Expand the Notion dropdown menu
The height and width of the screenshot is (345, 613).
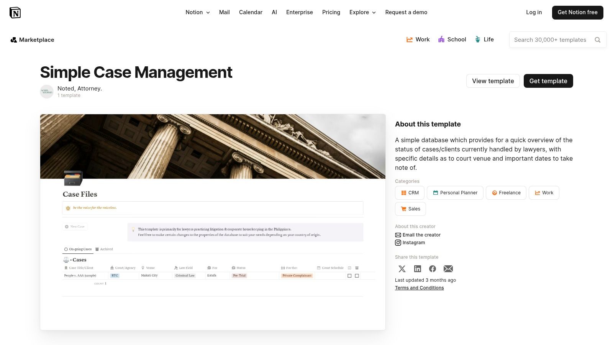[197, 12]
